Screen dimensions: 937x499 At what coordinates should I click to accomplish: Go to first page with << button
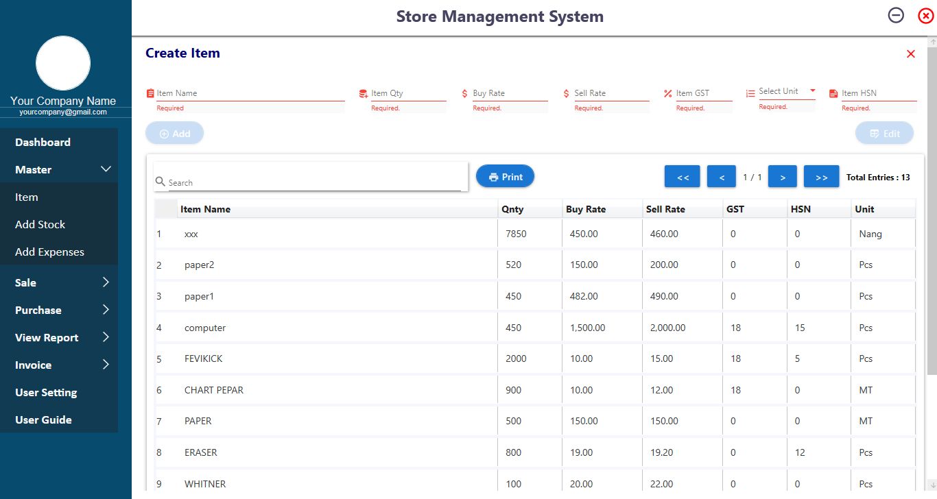(682, 177)
